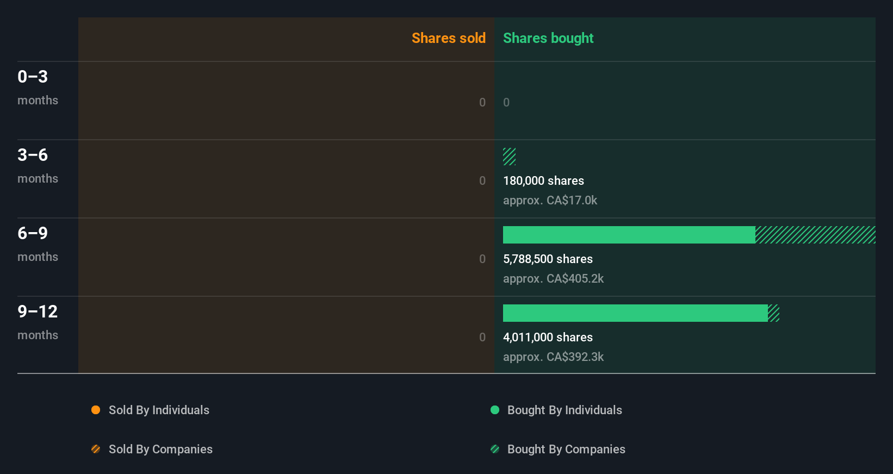Click the solid green bar in 6–9 months

tap(629, 235)
